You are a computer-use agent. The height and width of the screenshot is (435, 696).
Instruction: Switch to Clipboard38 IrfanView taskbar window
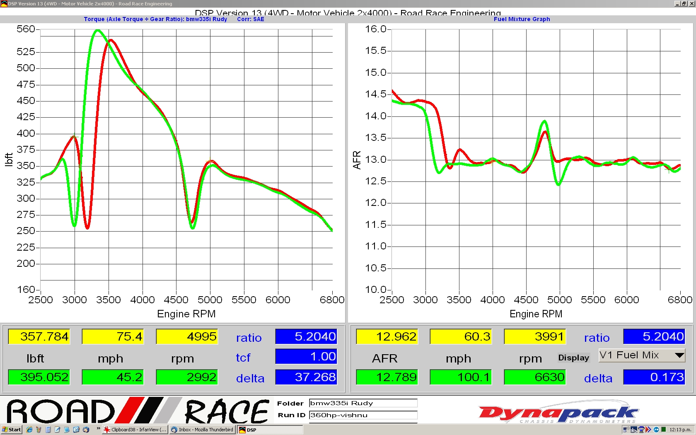point(135,430)
